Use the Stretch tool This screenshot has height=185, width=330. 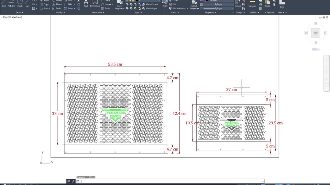(x=45, y=8)
